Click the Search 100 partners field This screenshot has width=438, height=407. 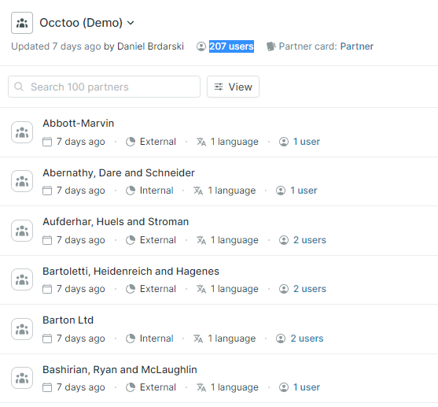105,87
